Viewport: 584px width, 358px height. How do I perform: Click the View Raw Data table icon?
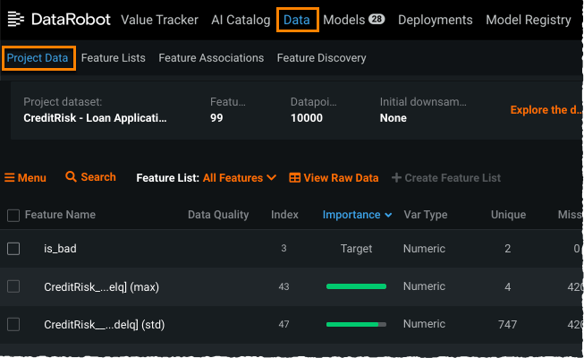tap(294, 178)
